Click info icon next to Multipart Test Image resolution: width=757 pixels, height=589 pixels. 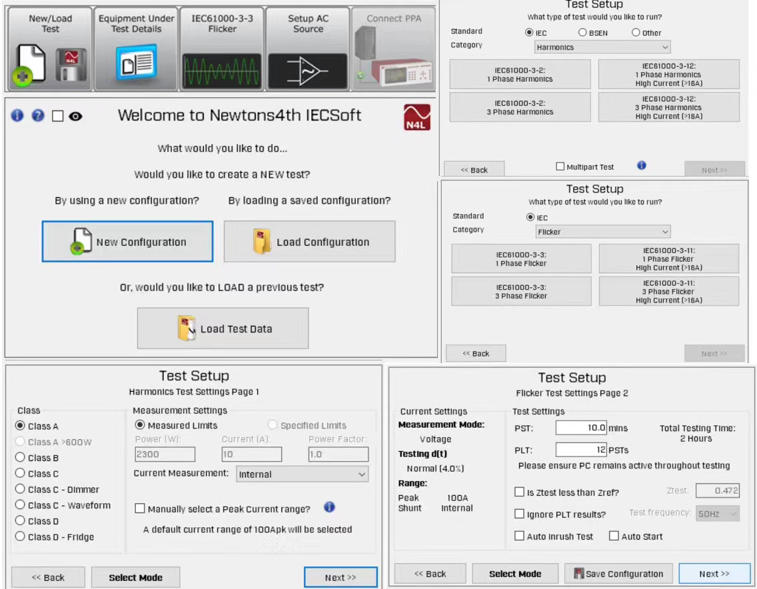pyautogui.click(x=641, y=165)
